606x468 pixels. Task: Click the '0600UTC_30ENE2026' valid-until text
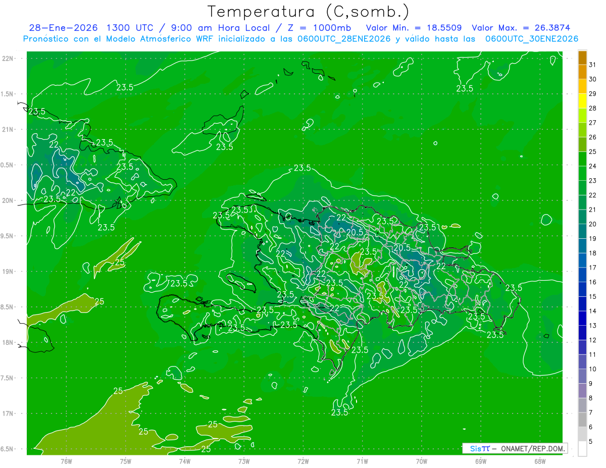click(x=531, y=39)
